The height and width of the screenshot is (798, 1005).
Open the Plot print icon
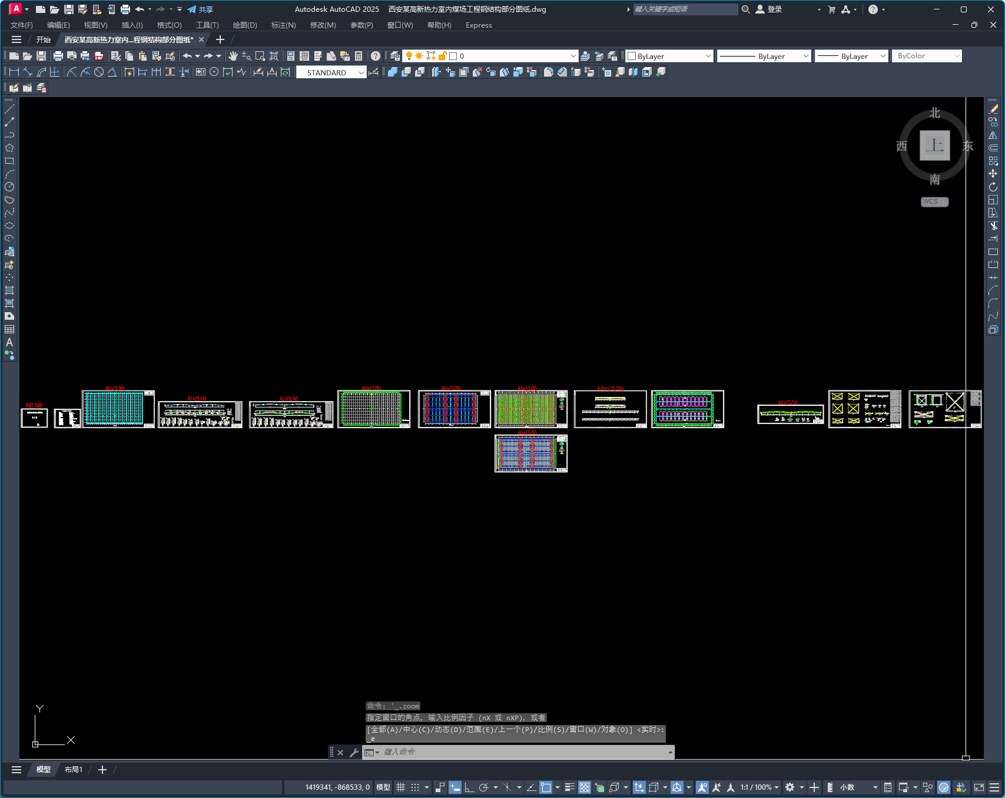58,56
